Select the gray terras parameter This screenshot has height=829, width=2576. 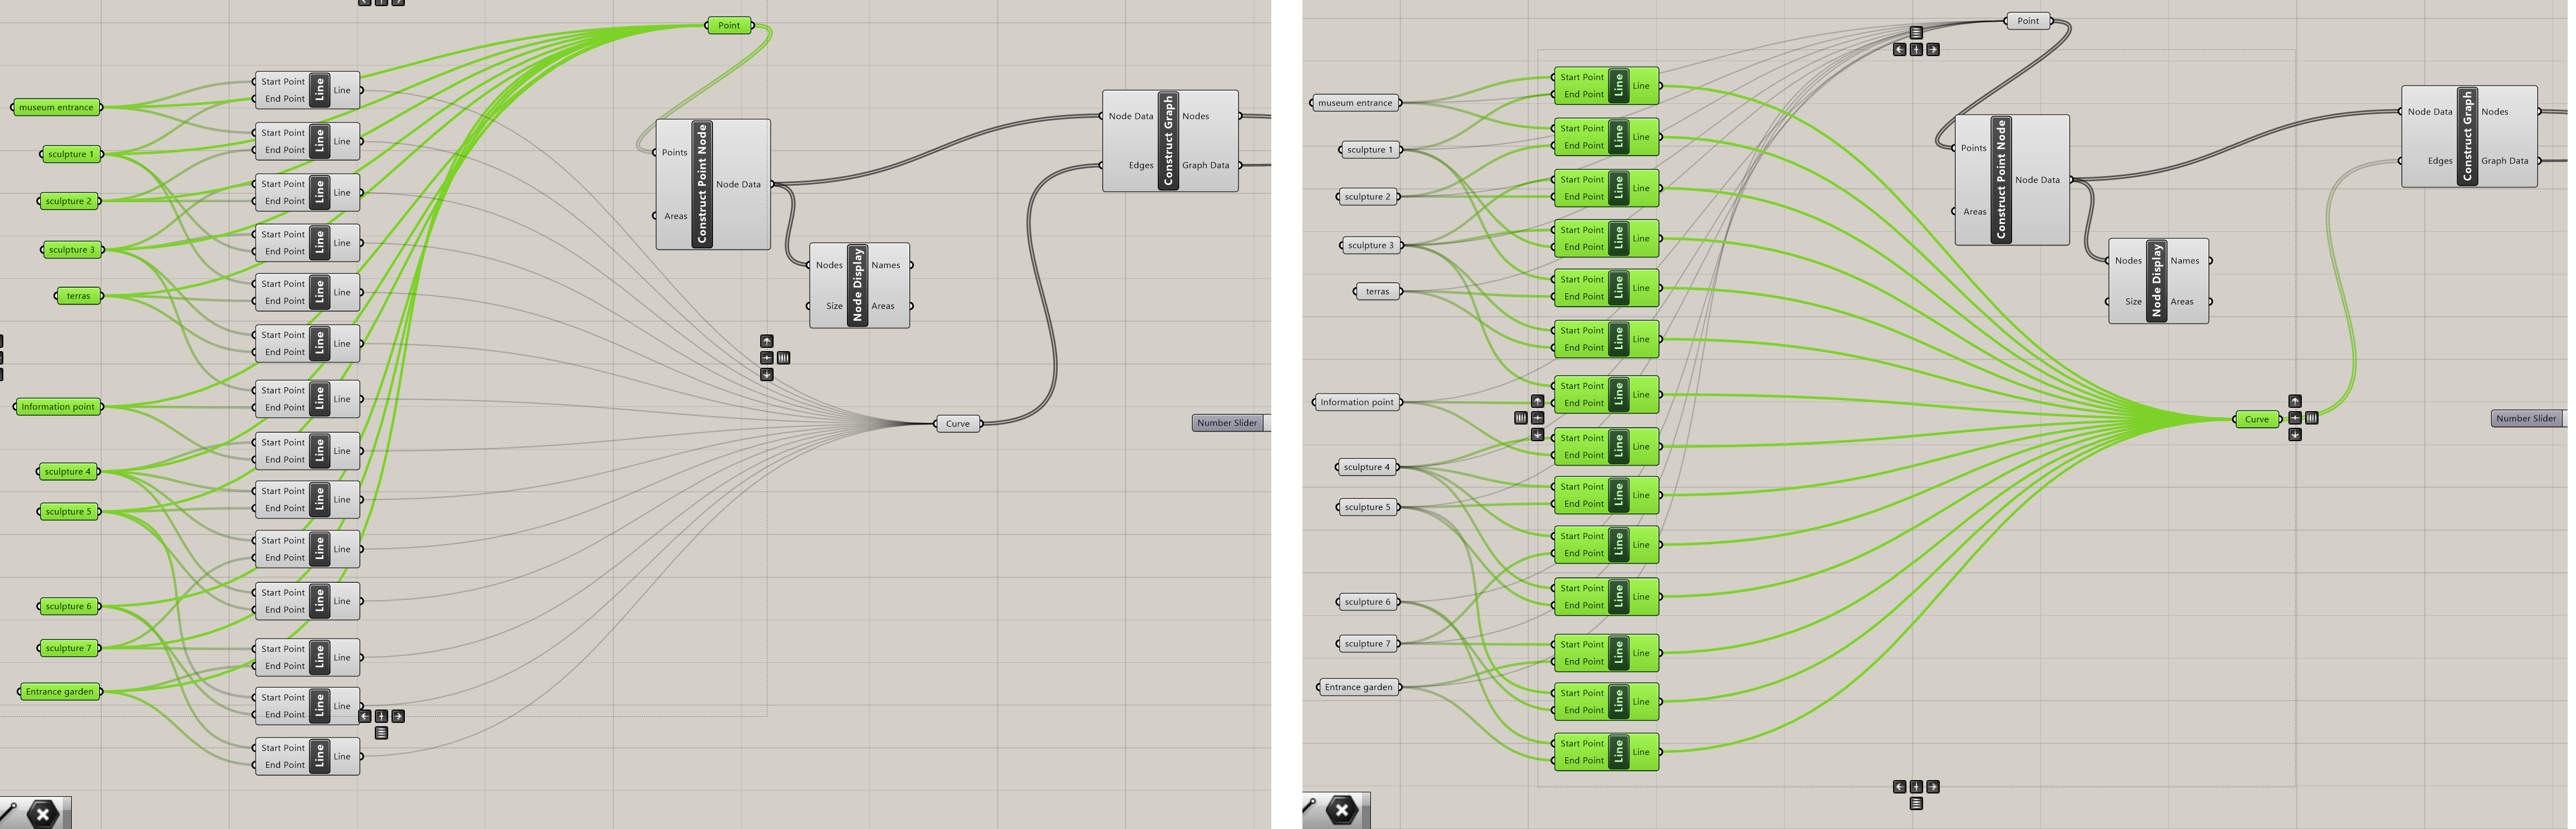(x=1377, y=292)
